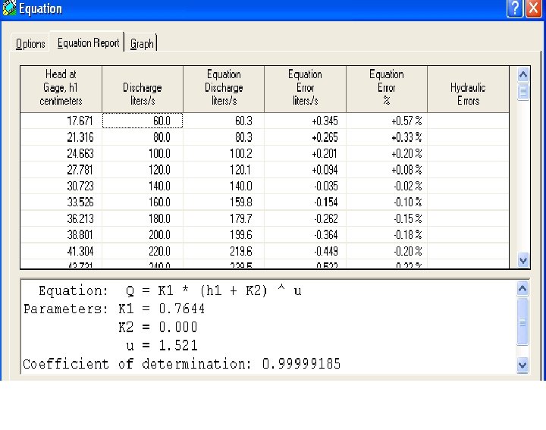
Task: Click the equation text scroll up arrow
Action: click(x=522, y=289)
